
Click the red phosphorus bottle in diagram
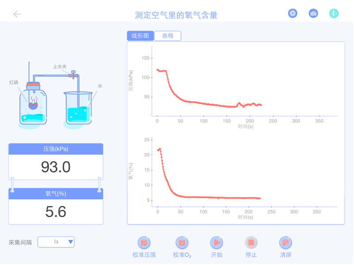(33, 103)
